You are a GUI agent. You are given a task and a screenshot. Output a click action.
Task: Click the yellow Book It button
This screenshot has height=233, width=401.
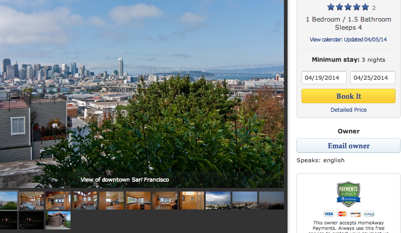coord(348,96)
